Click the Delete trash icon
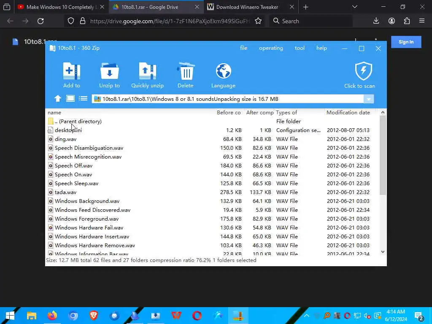 point(186,71)
